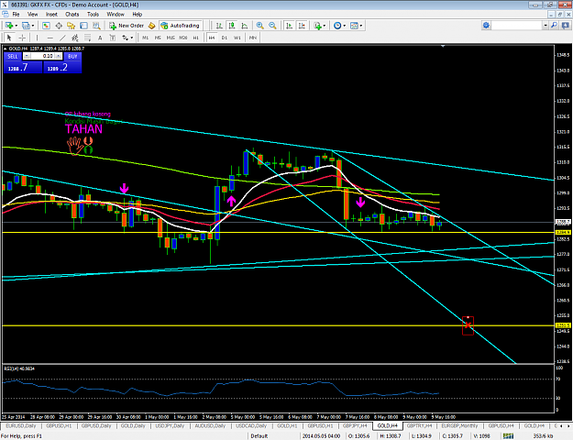573x440 pixels.
Task: Expand the New Chart dropdown arrow
Action: [17, 26]
